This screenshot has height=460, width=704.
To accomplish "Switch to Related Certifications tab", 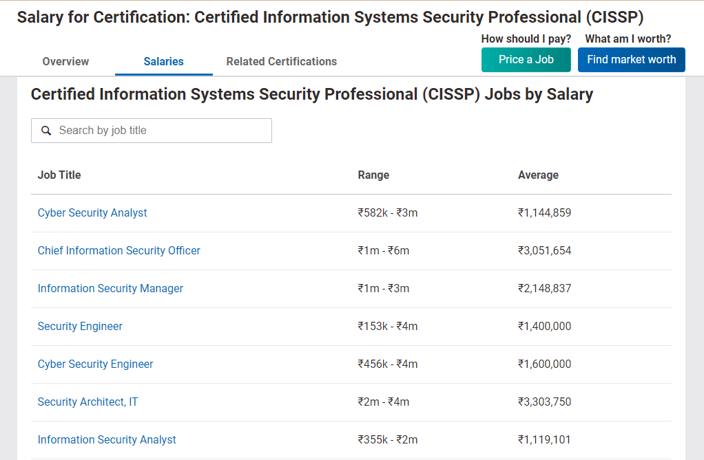I will [x=281, y=61].
